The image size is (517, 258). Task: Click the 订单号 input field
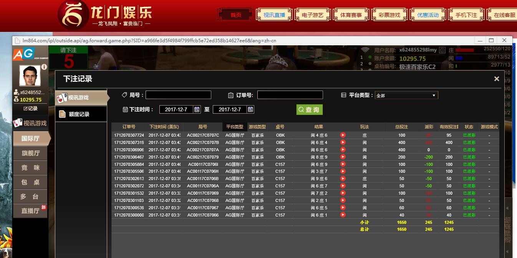tap(290, 95)
